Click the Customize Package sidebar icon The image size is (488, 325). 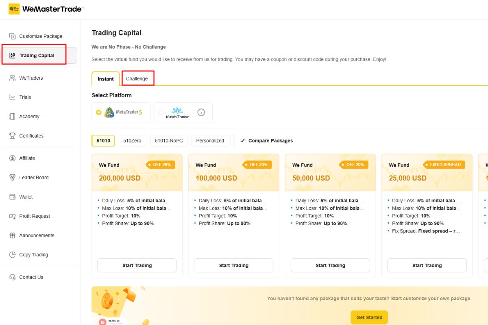(x=12, y=36)
